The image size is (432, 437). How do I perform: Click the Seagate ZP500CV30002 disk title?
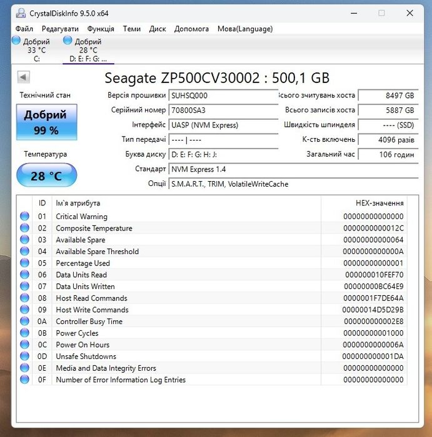[217, 78]
